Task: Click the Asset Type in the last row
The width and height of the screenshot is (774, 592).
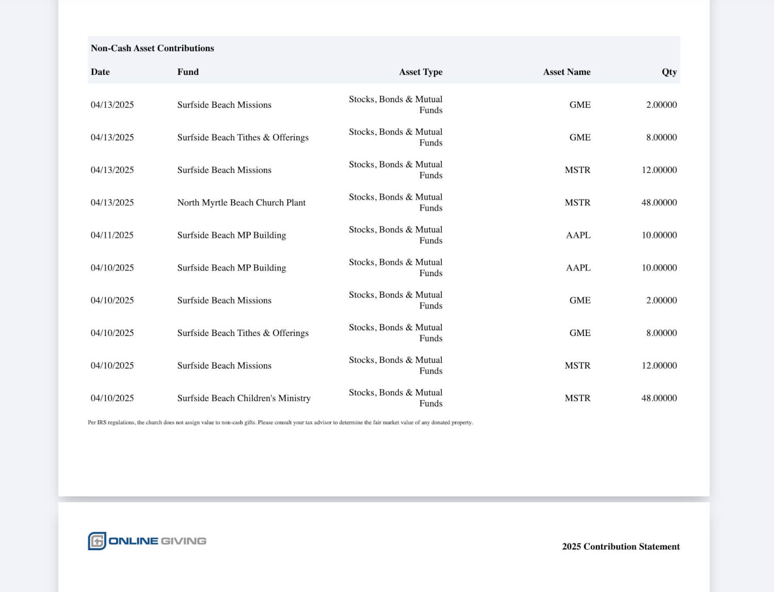Action: click(396, 398)
